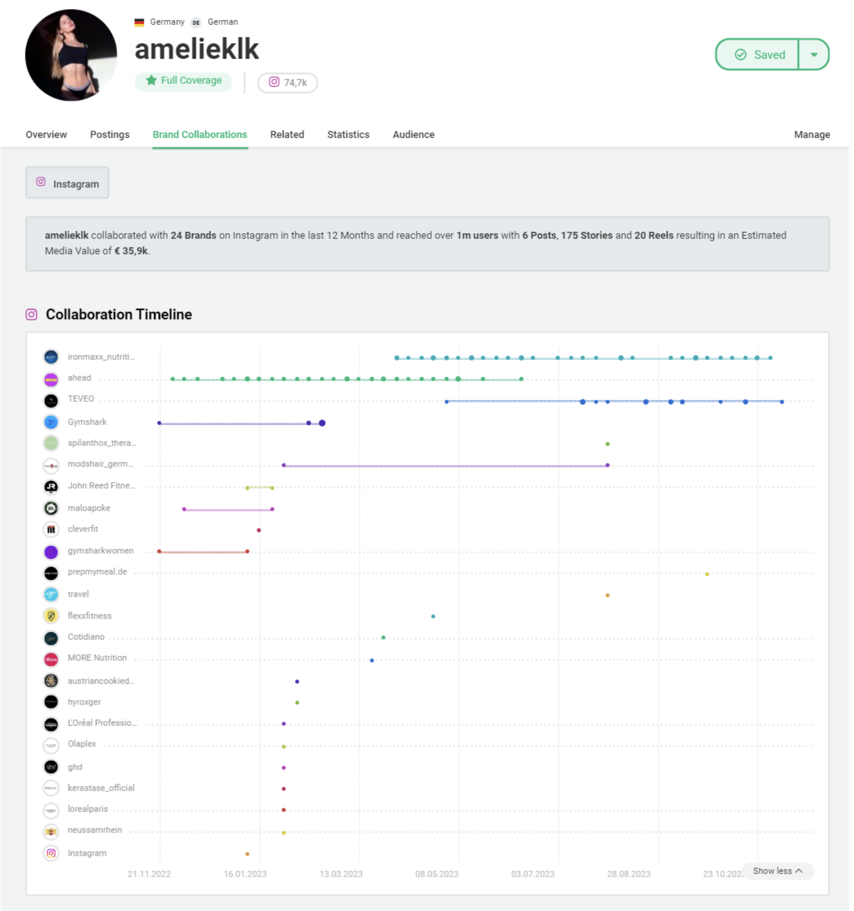Open the dropdown arrow next to Saved
Image resolution: width=854 pixels, height=911 pixels.
click(814, 54)
